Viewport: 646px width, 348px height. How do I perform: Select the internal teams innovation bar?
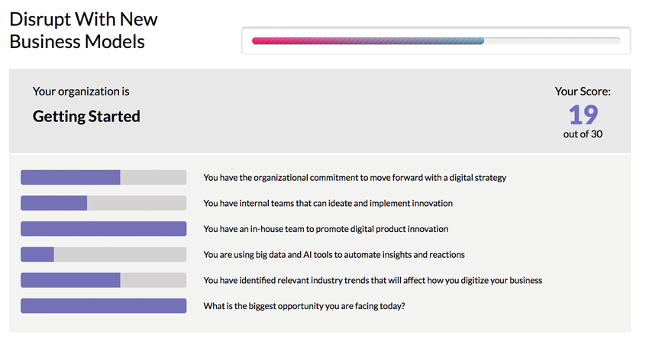click(103, 203)
